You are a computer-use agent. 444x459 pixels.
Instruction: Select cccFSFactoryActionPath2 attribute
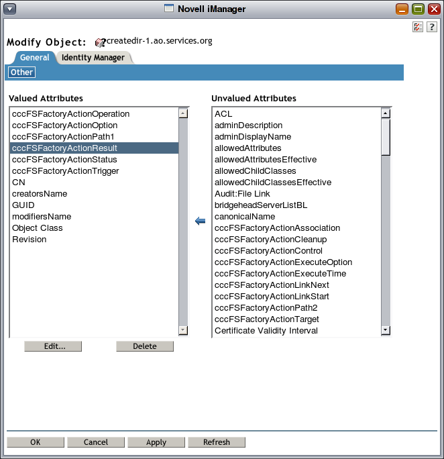coord(297,308)
